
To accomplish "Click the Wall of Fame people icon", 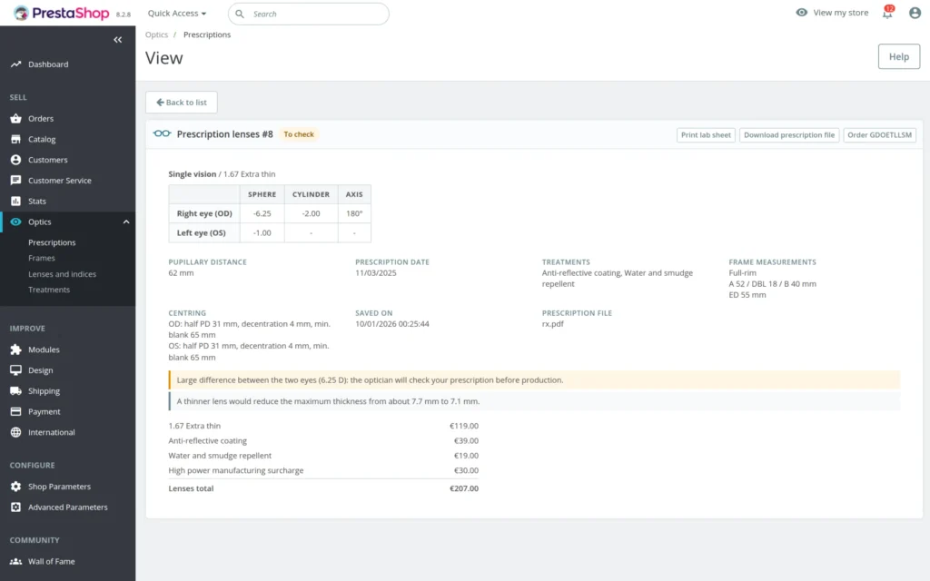I will 16,561.
